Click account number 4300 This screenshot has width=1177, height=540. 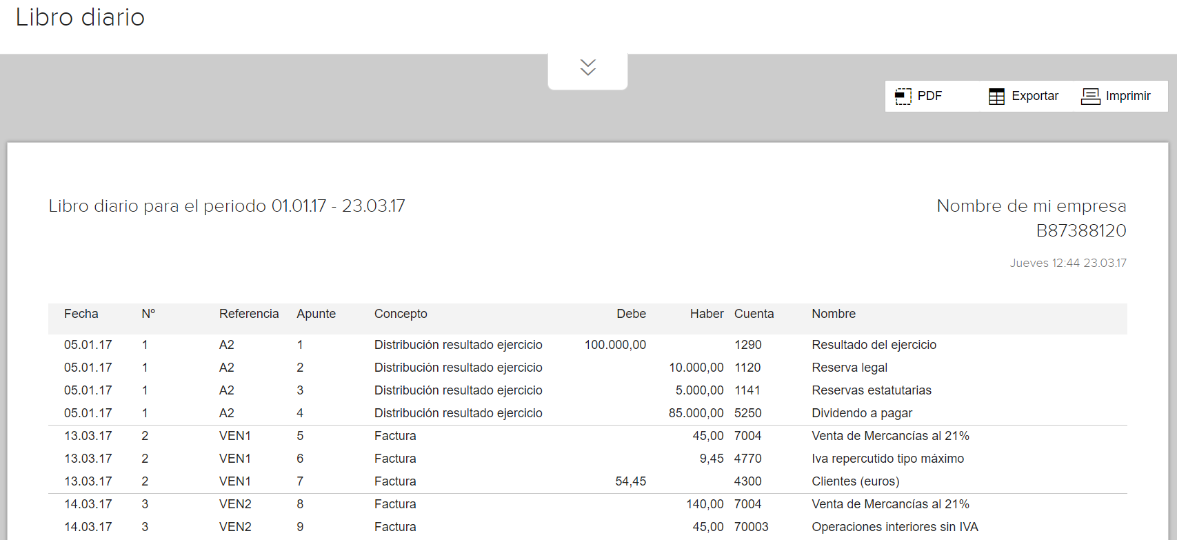748,481
